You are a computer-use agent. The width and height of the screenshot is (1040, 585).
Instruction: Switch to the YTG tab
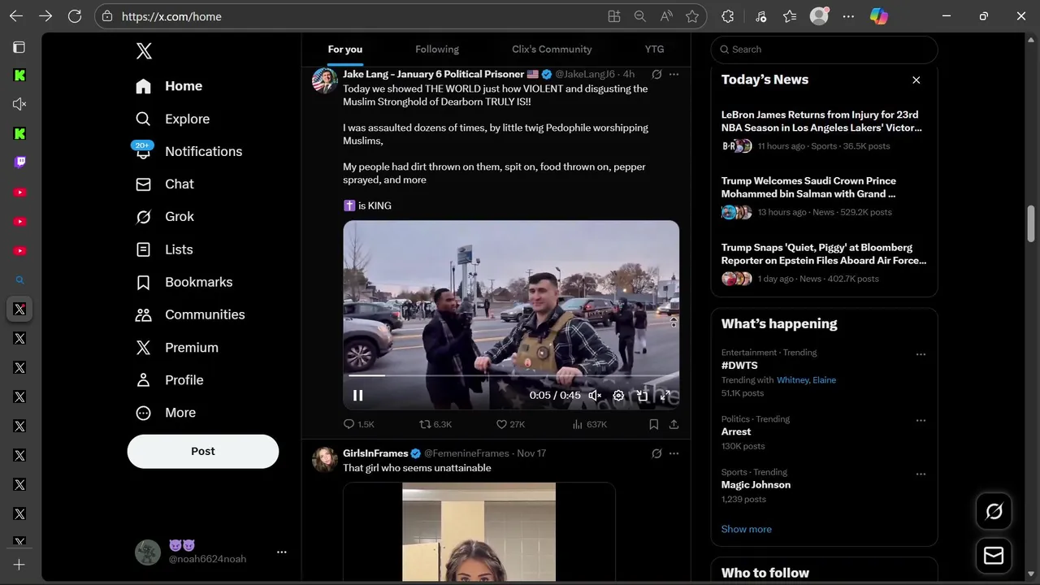click(x=654, y=50)
